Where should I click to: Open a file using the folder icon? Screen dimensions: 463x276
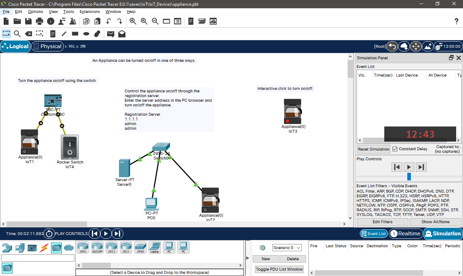17,21
